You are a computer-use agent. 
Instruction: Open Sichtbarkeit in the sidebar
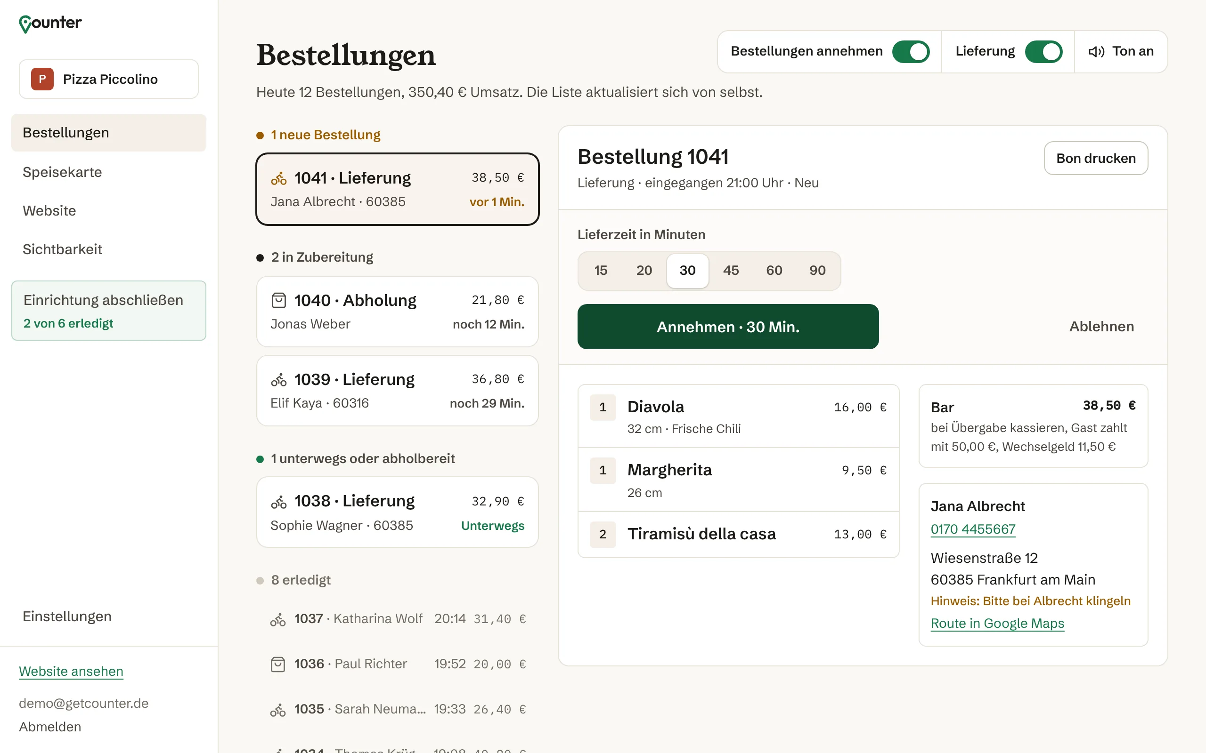click(109, 249)
